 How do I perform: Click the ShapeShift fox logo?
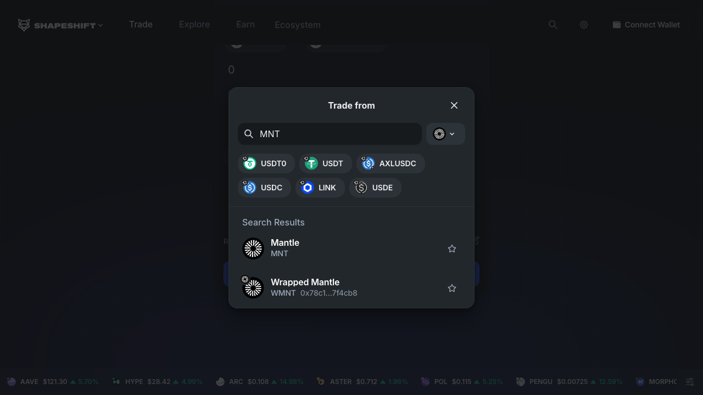click(24, 25)
